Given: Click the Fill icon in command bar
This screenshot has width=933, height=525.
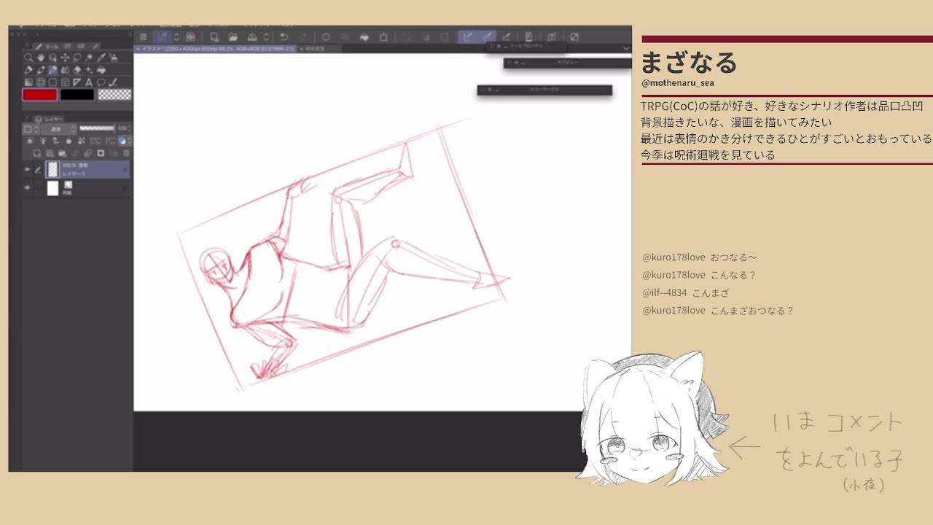Looking at the screenshot, I should click(364, 37).
